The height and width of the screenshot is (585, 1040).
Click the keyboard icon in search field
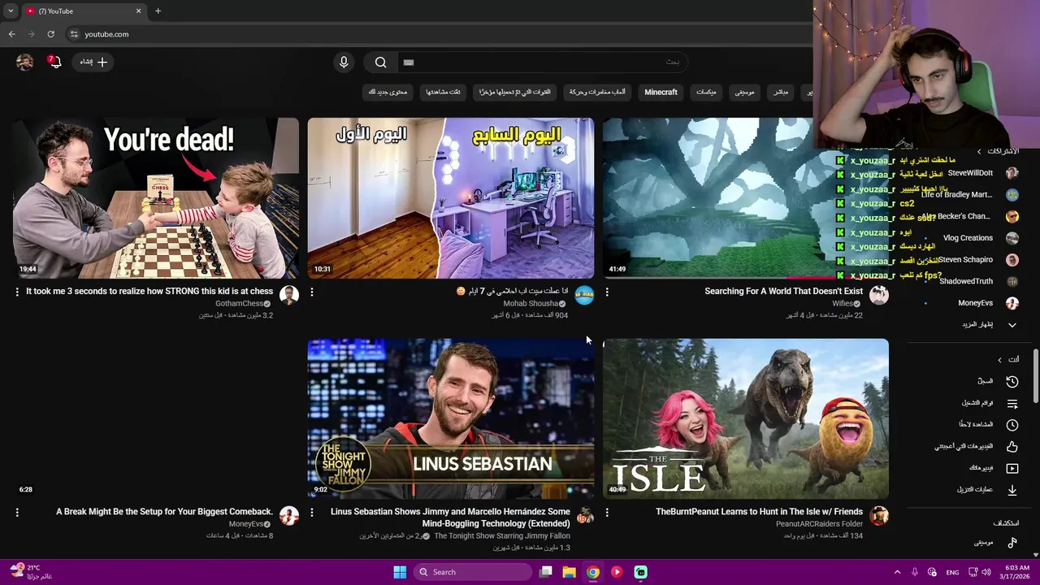409,62
